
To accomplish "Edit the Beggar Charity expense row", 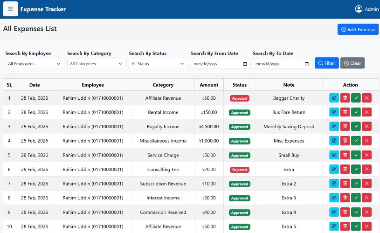I will [334, 98].
